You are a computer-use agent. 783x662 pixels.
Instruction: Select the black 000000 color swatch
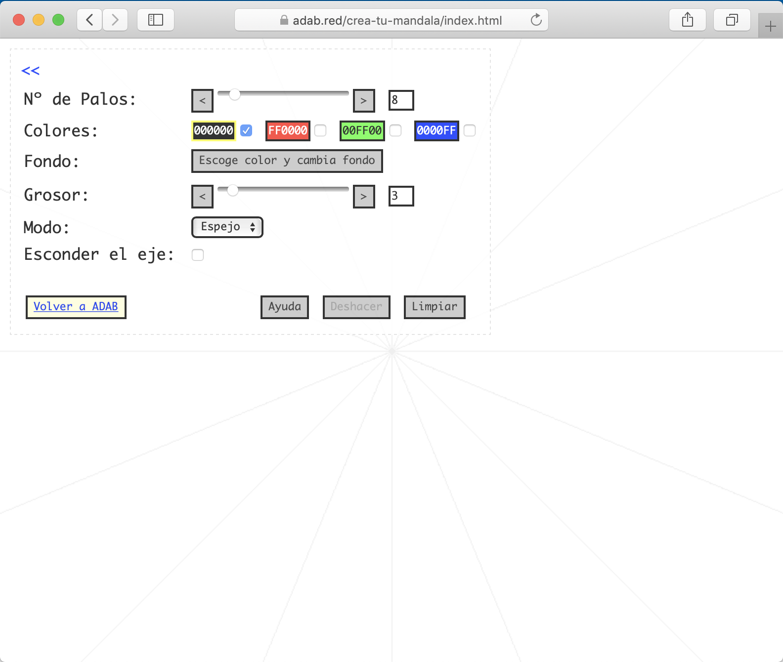214,130
